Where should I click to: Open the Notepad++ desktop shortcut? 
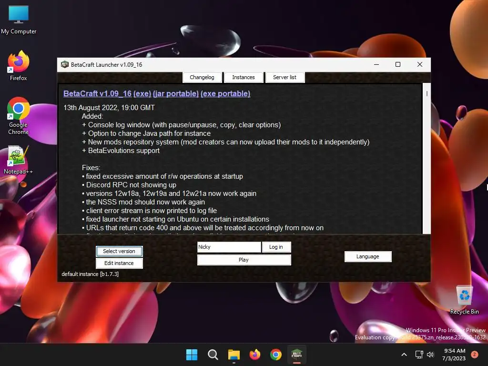[x=19, y=160]
